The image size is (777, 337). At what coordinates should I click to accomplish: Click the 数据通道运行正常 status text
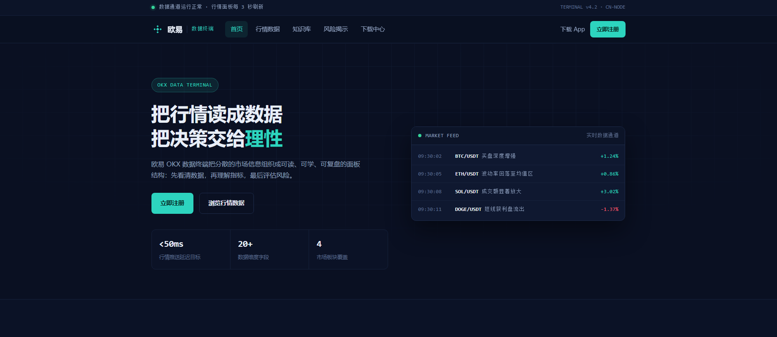(x=181, y=7)
